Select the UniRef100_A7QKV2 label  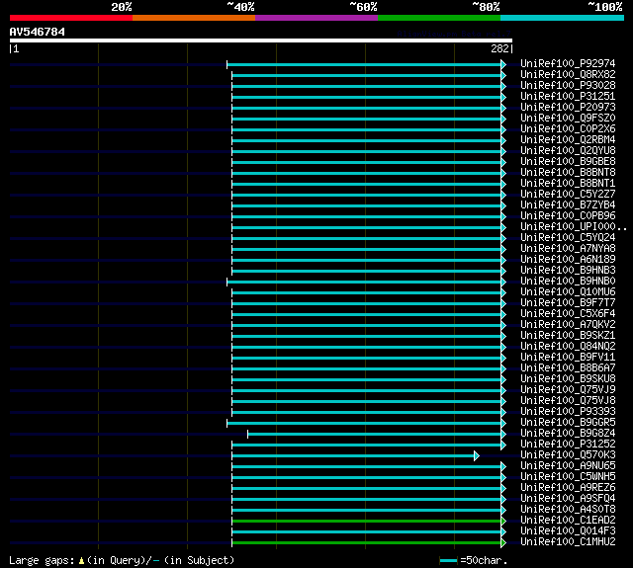point(568,325)
